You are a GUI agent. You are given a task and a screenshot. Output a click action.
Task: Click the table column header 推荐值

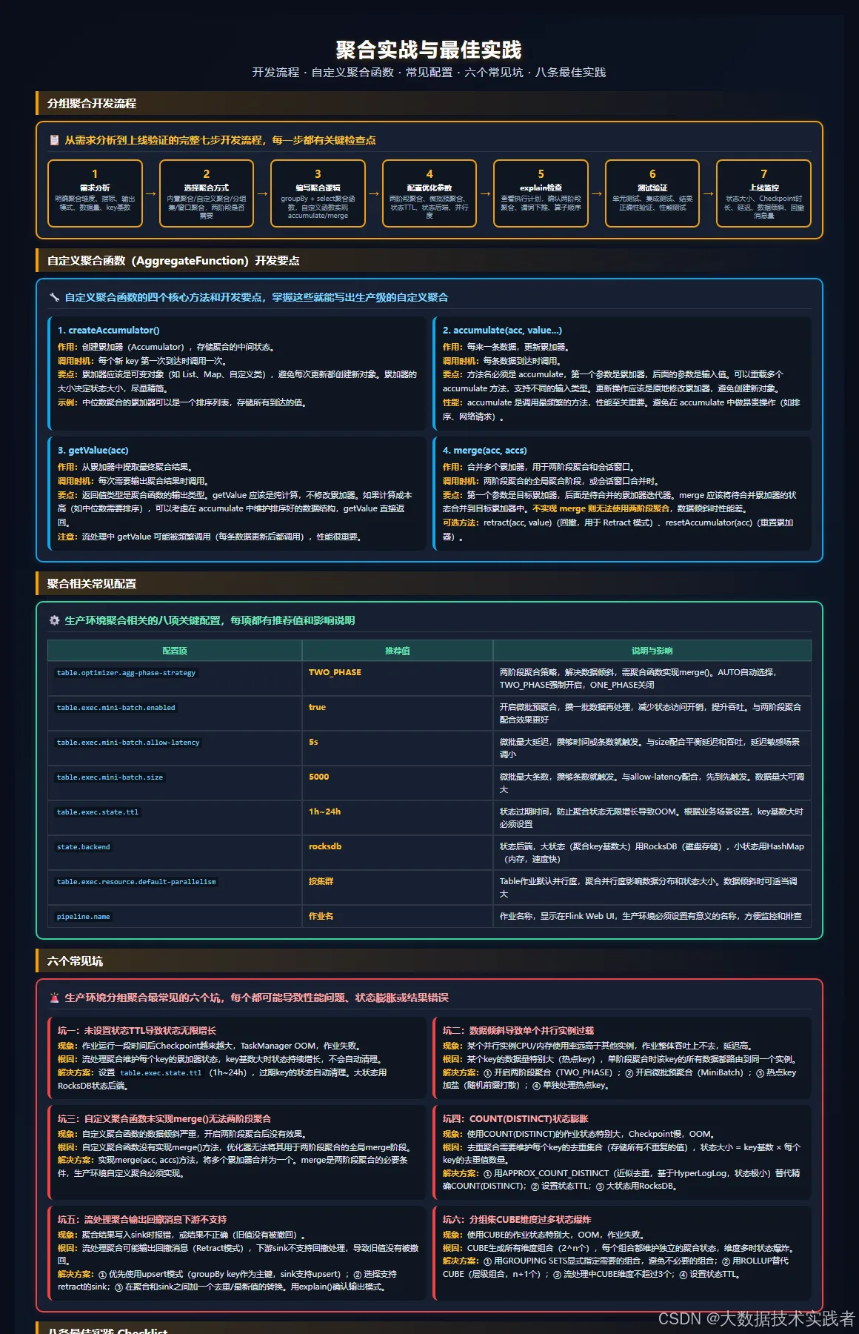398,651
